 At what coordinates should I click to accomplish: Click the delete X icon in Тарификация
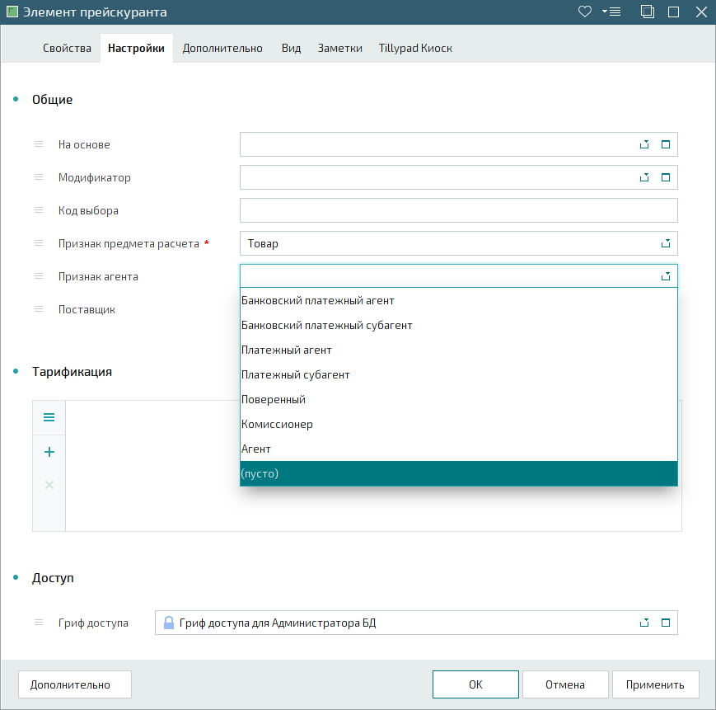[x=49, y=485]
